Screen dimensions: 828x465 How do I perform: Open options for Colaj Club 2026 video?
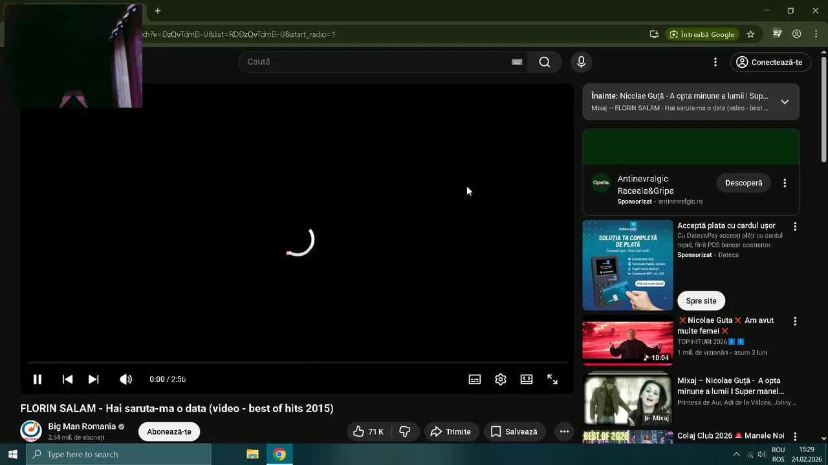795,437
